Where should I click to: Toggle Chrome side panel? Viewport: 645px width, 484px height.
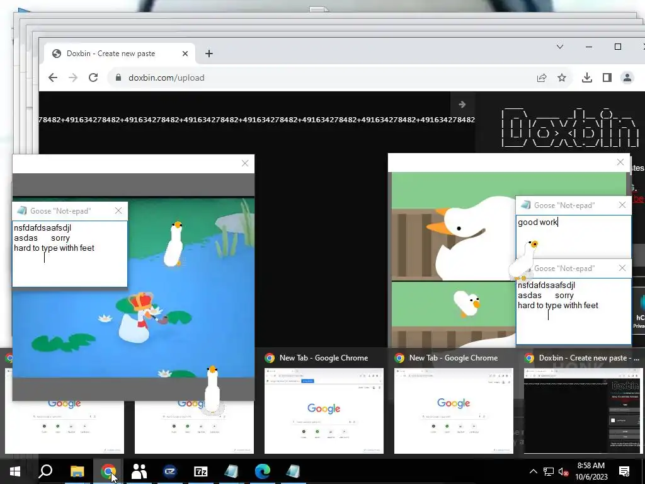coord(607,78)
